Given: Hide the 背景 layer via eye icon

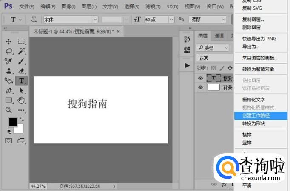Looking at the screenshot, I should coord(201,87).
